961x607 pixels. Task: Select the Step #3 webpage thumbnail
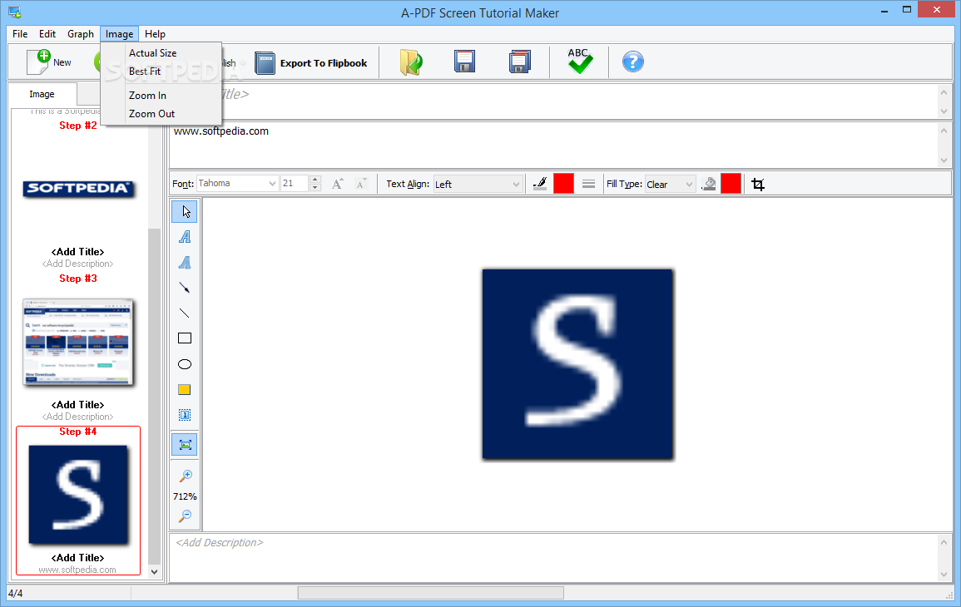click(x=78, y=343)
